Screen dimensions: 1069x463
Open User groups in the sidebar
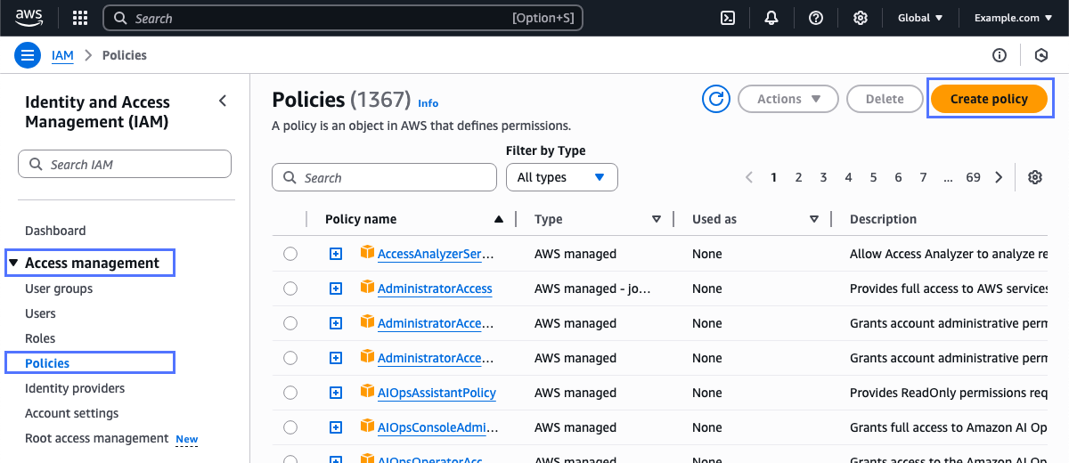pyautogui.click(x=59, y=288)
